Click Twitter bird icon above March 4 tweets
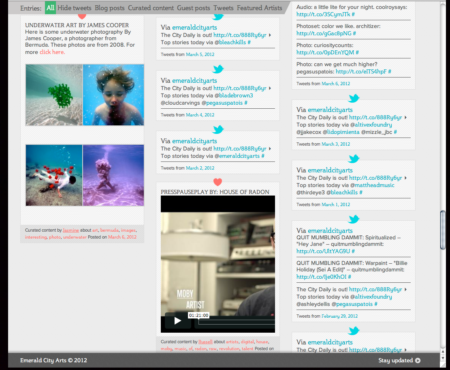 coord(218,69)
